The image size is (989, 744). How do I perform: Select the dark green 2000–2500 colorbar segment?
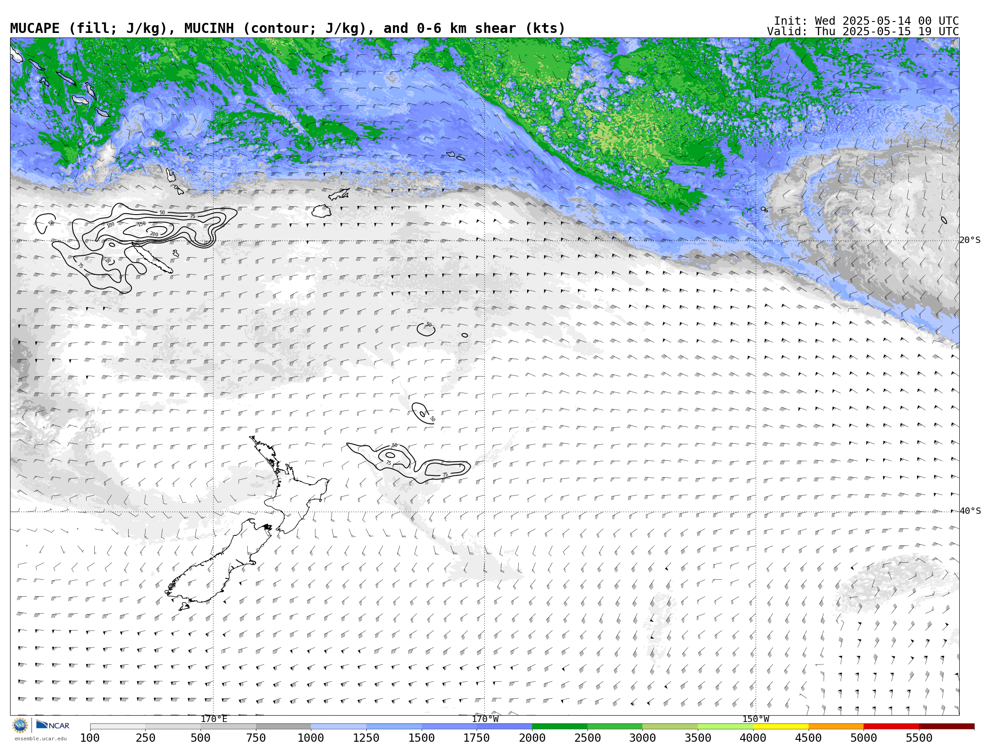coord(560,727)
